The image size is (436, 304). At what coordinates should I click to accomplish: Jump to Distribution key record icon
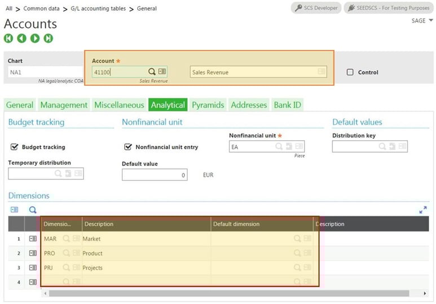pos(393,146)
